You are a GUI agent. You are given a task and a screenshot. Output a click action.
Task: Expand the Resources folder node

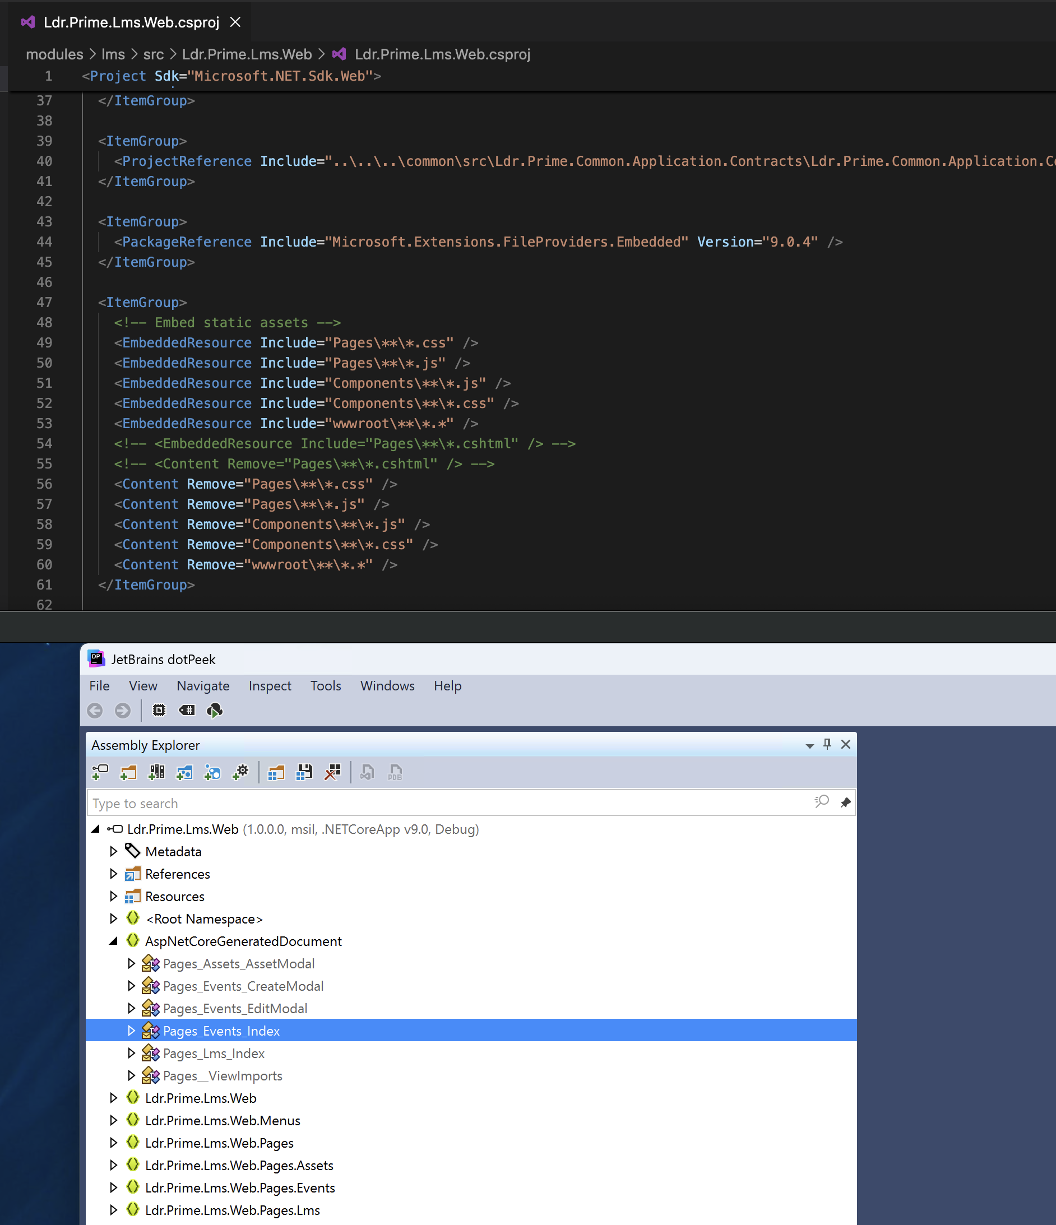pyautogui.click(x=114, y=896)
